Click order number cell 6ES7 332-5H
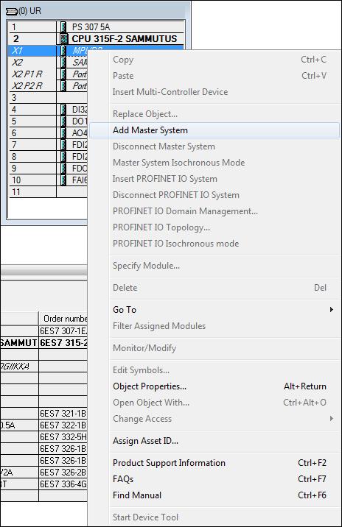The image size is (342, 527). point(63,437)
